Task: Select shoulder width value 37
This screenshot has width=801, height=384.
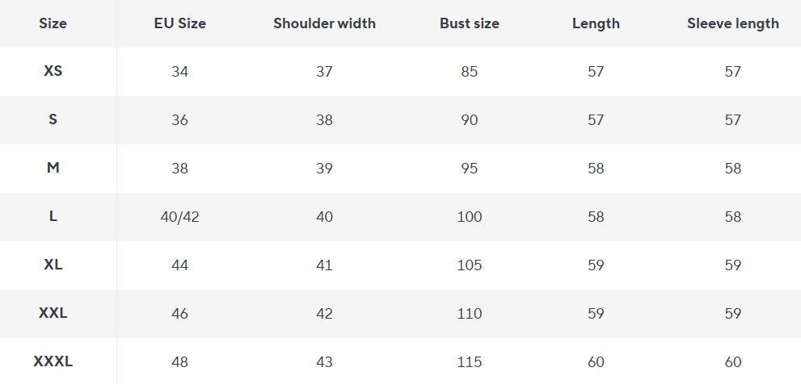Action: pos(324,71)
